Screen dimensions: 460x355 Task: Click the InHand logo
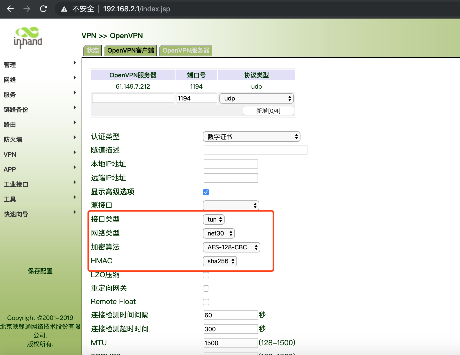28,37
